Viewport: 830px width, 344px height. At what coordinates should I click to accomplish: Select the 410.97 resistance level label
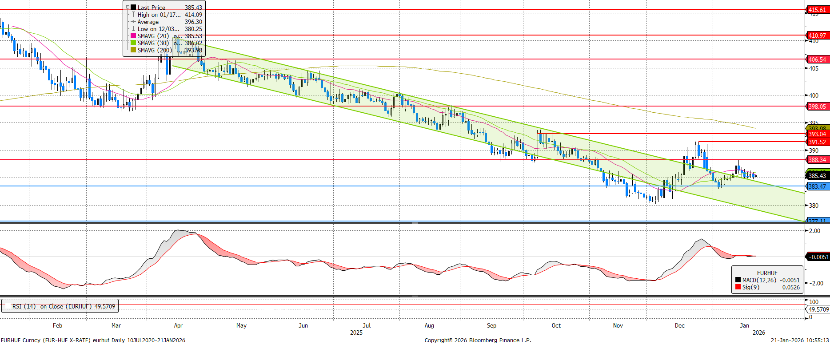click(x=817, y=36)
